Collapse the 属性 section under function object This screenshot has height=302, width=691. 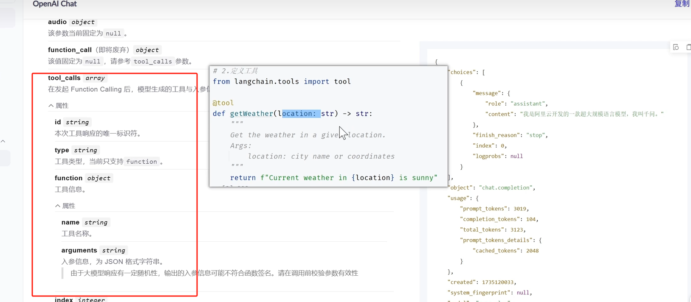[x=65, y=206]
